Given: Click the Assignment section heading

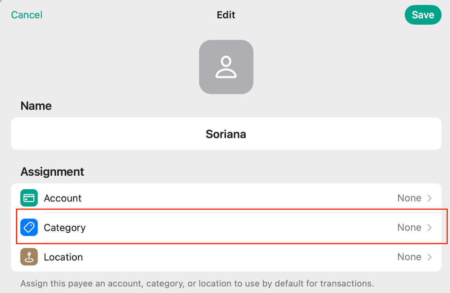Looking at the screenshot, I should coord(52,172).
